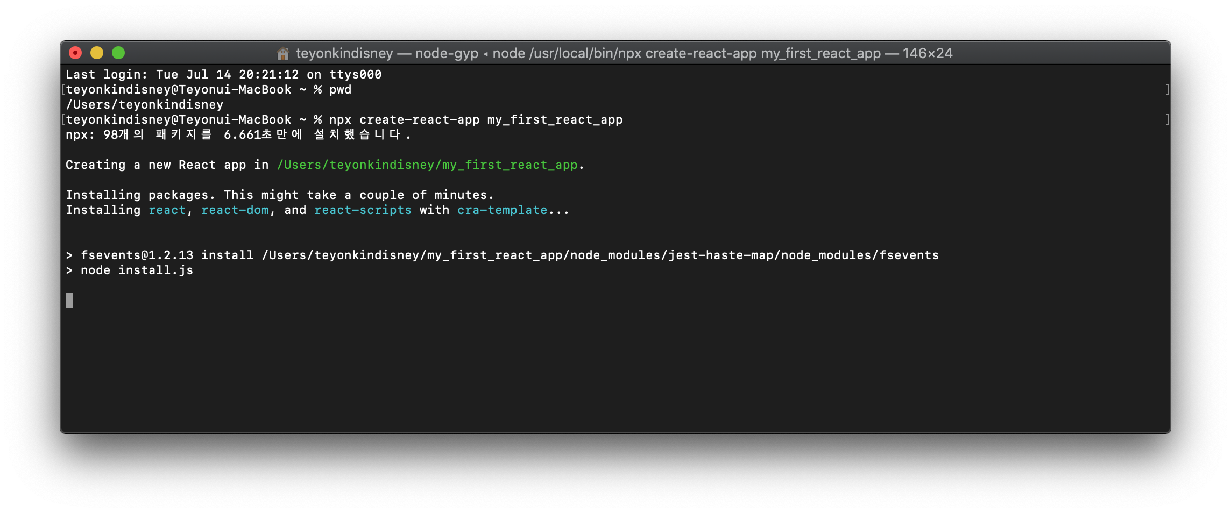
Task: Click the 'Last login: Tue Jul 14' line
Action: coord(224,75)
